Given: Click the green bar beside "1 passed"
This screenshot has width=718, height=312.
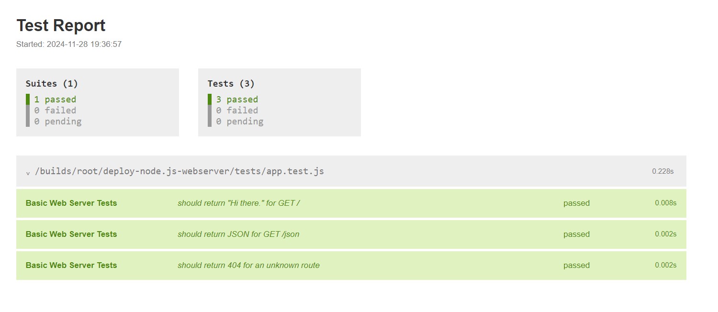Looking at the screenshot, I should coord(28,100).
